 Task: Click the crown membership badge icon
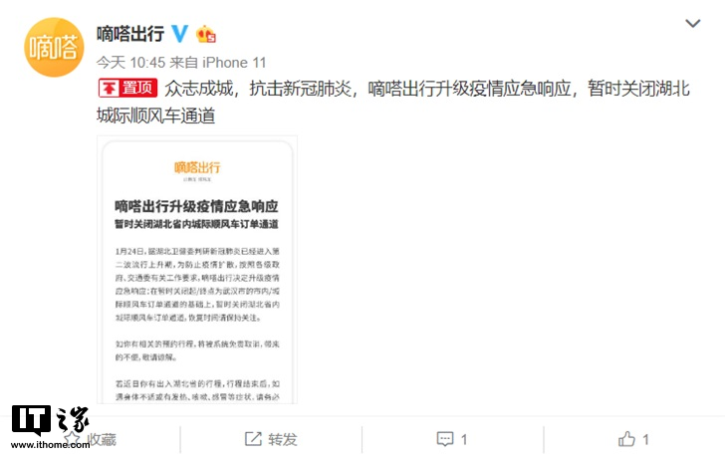point(206,34)
